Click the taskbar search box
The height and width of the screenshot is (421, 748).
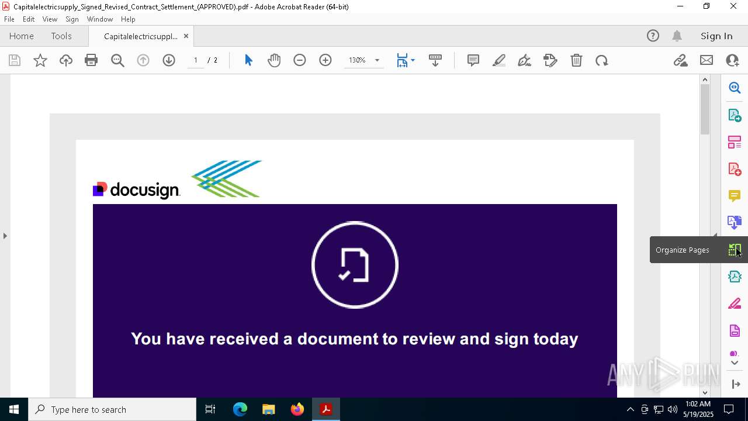[x=112, y=409]
